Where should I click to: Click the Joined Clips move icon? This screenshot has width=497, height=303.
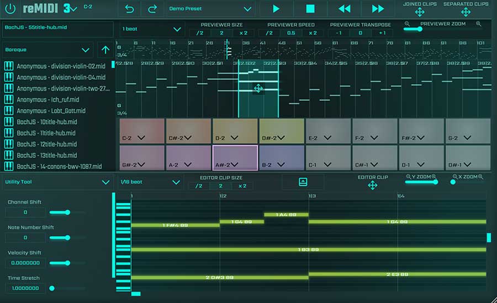(x=420, y=12)
